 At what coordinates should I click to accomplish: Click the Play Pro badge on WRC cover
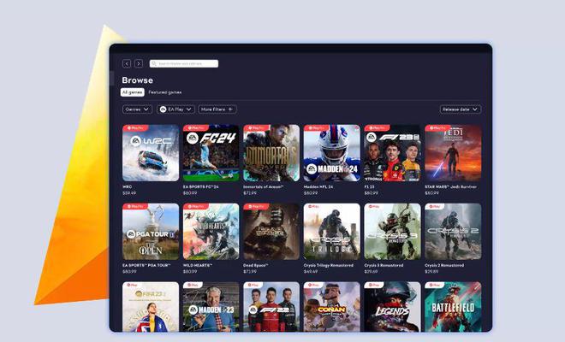point(135,127)
